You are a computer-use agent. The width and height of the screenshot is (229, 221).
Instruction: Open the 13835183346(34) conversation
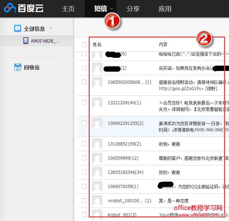tap(125, 172)
